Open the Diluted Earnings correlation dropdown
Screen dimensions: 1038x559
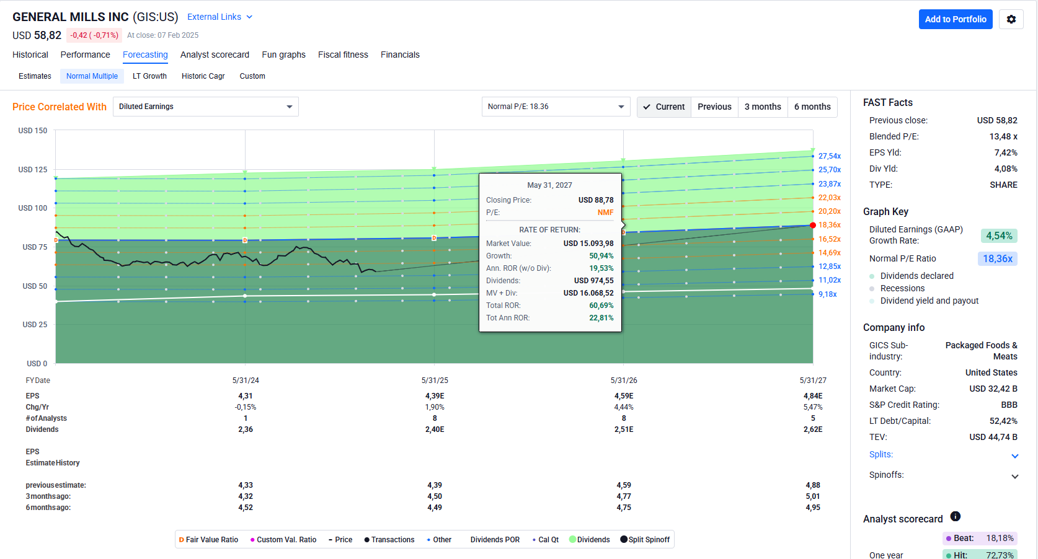(x=205, y=107)
